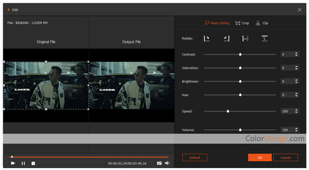Viewport: 309px width, 170px height.
Task: Stop the video preview
Action: pos(33,163)
